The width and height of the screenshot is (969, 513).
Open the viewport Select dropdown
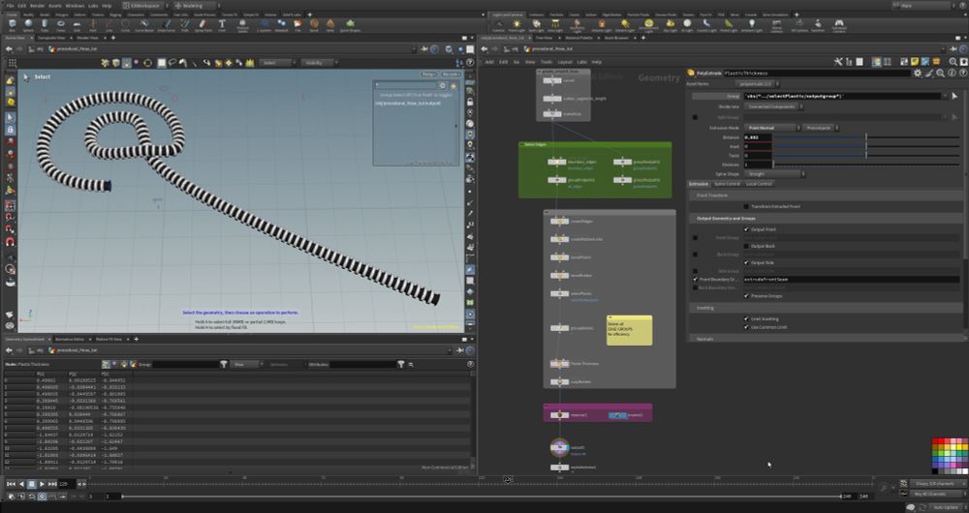(277, 62)
